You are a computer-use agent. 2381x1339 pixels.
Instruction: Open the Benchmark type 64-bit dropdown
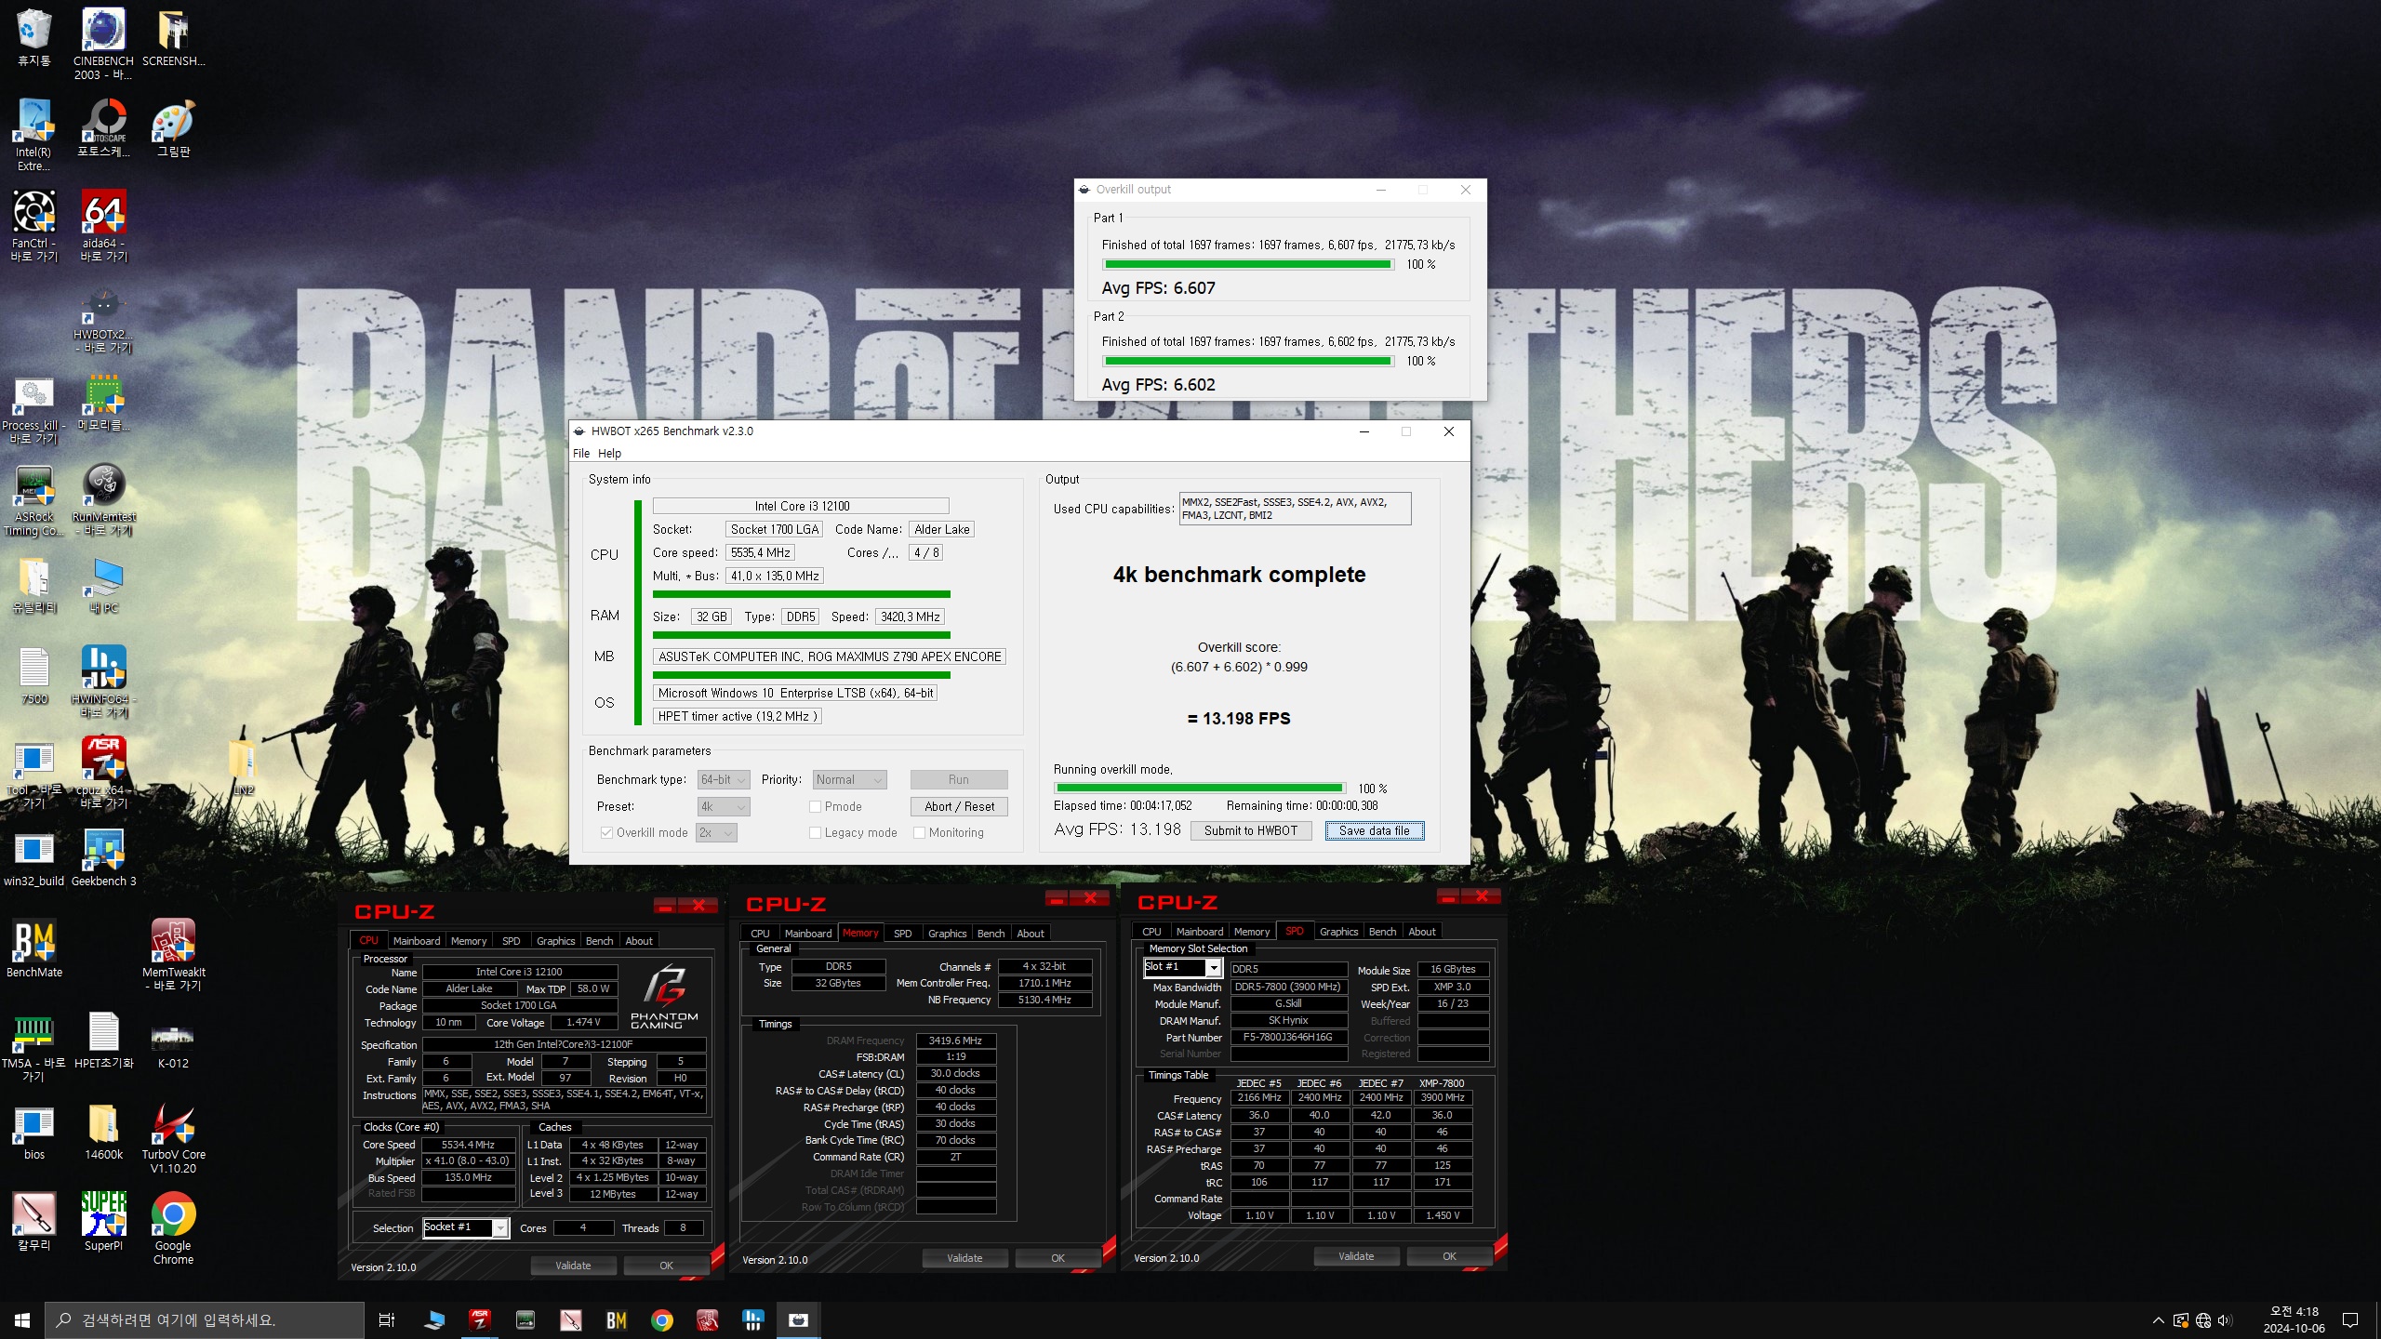(724, 779)
